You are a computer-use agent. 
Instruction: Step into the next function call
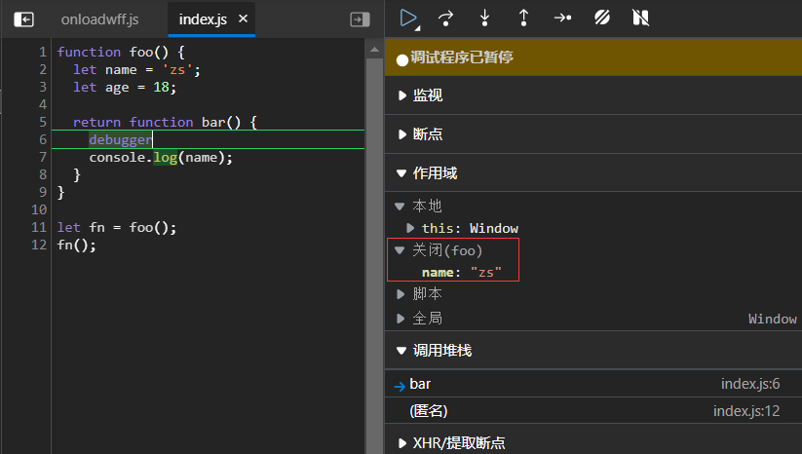(x=484, y=19)
